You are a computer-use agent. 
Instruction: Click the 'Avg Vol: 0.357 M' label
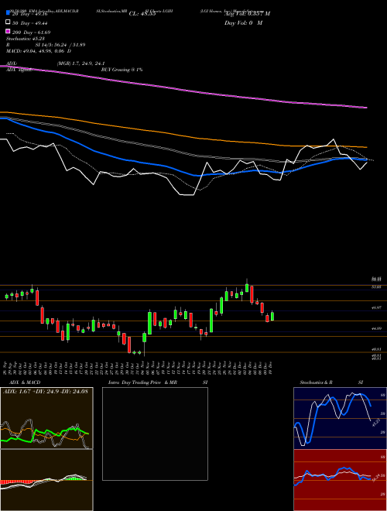click(247, 14)
